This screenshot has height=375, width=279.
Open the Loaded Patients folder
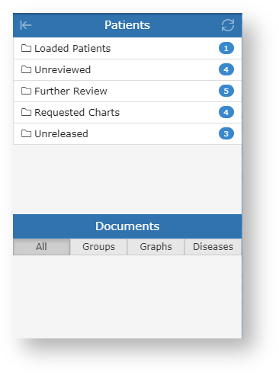coord(127,48)
